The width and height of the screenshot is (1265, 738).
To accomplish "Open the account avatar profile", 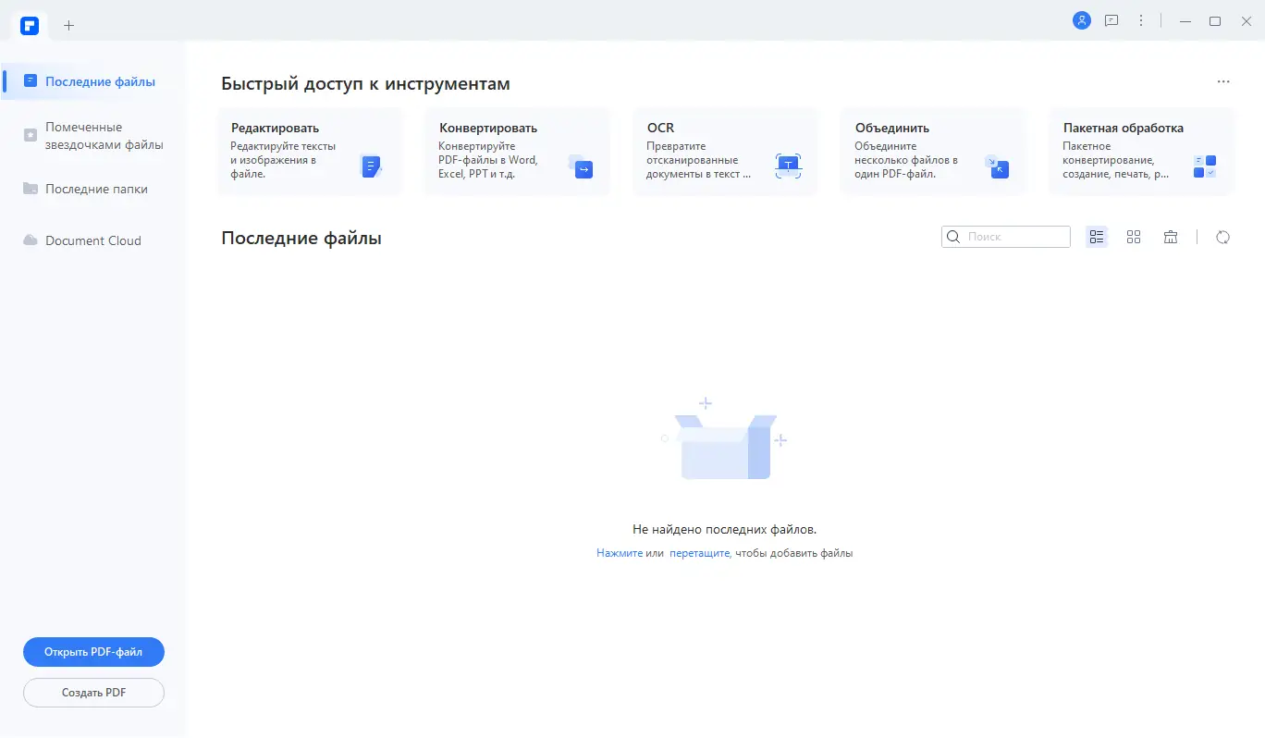I will click(x=1081, y=19).
